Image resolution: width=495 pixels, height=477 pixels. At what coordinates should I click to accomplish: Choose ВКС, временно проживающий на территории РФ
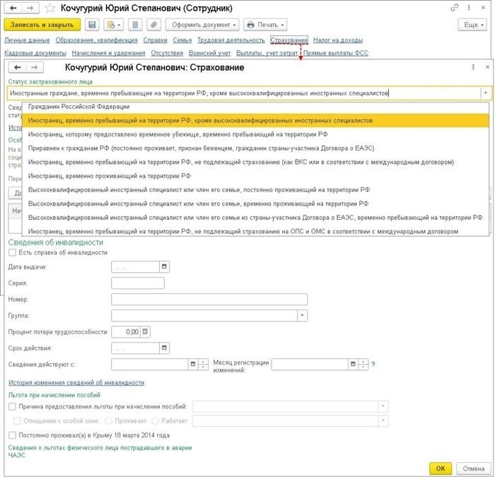[255, 204]
